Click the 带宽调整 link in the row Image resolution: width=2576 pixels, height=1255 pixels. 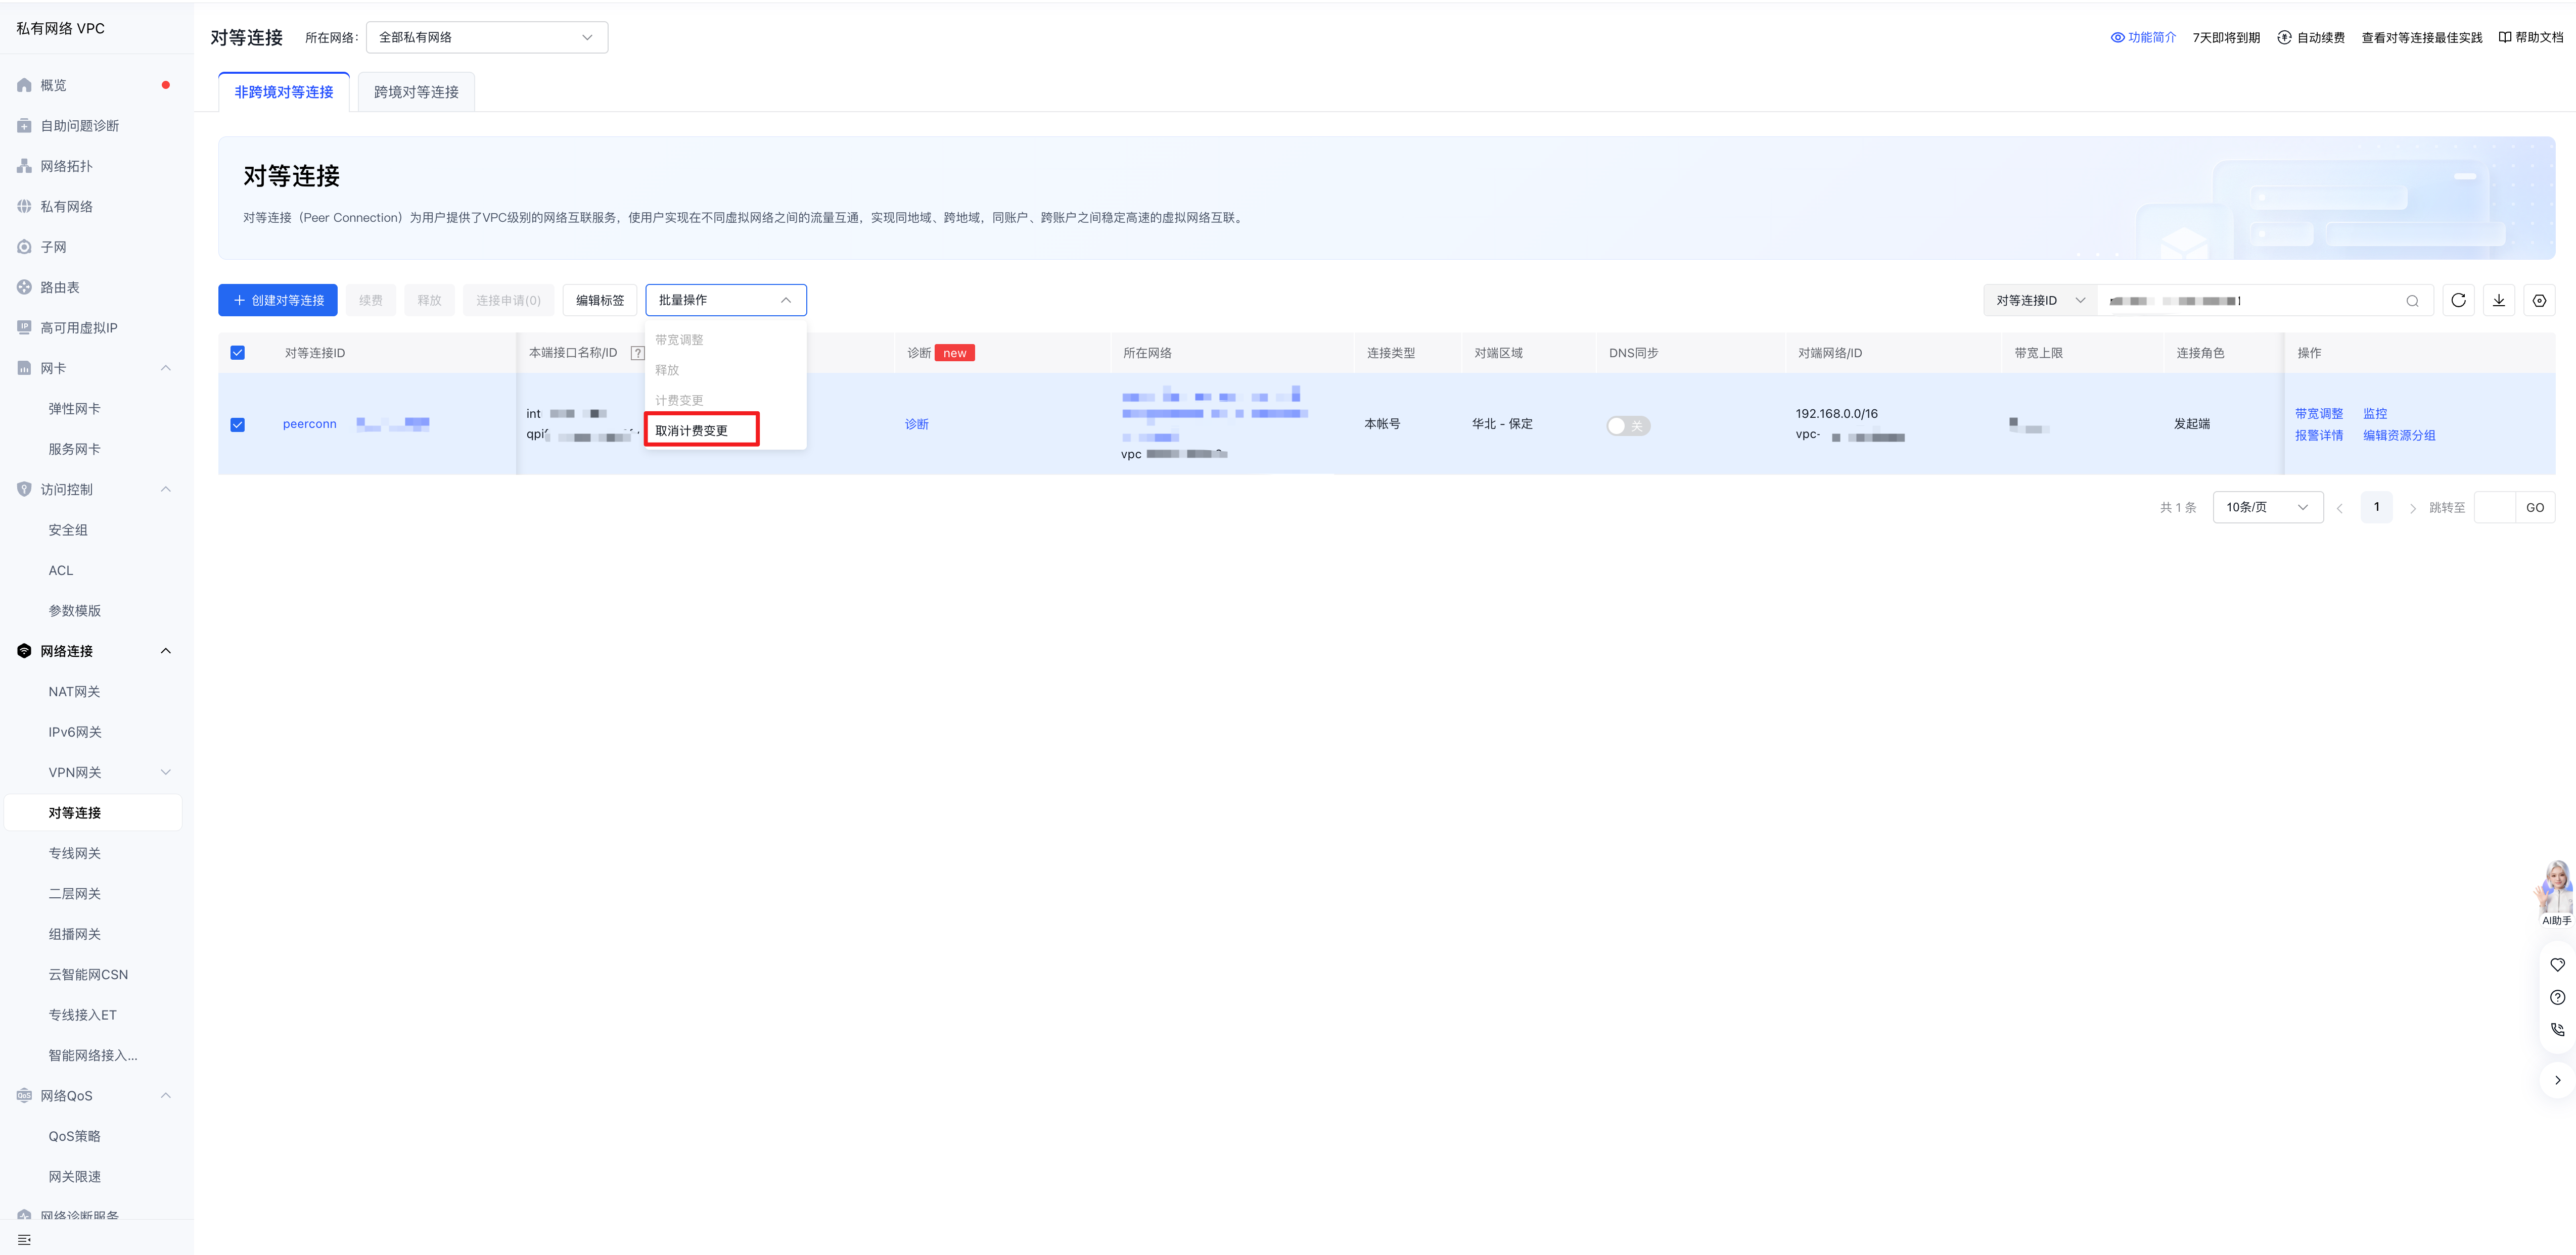[x=2319, y=414]
